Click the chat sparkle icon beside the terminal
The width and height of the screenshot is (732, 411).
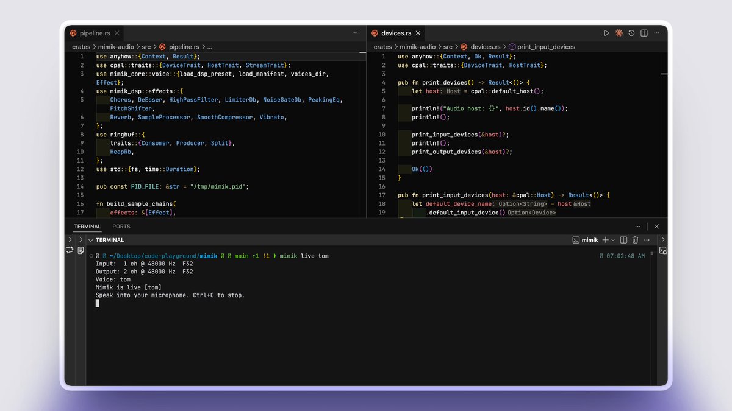70,250
